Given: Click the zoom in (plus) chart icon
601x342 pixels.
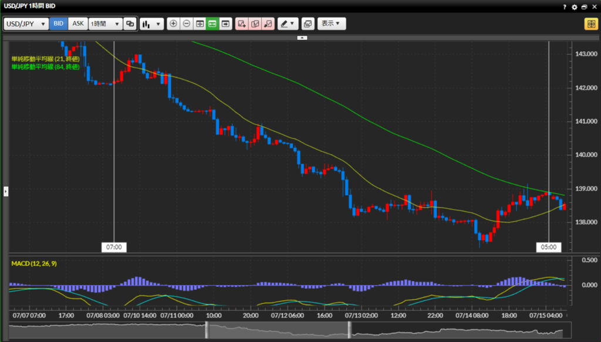Looking at the screenshot, I should (x=173, y=24).
